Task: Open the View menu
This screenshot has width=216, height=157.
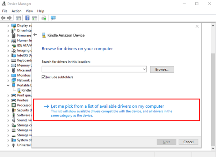Action: click(29, 11)
